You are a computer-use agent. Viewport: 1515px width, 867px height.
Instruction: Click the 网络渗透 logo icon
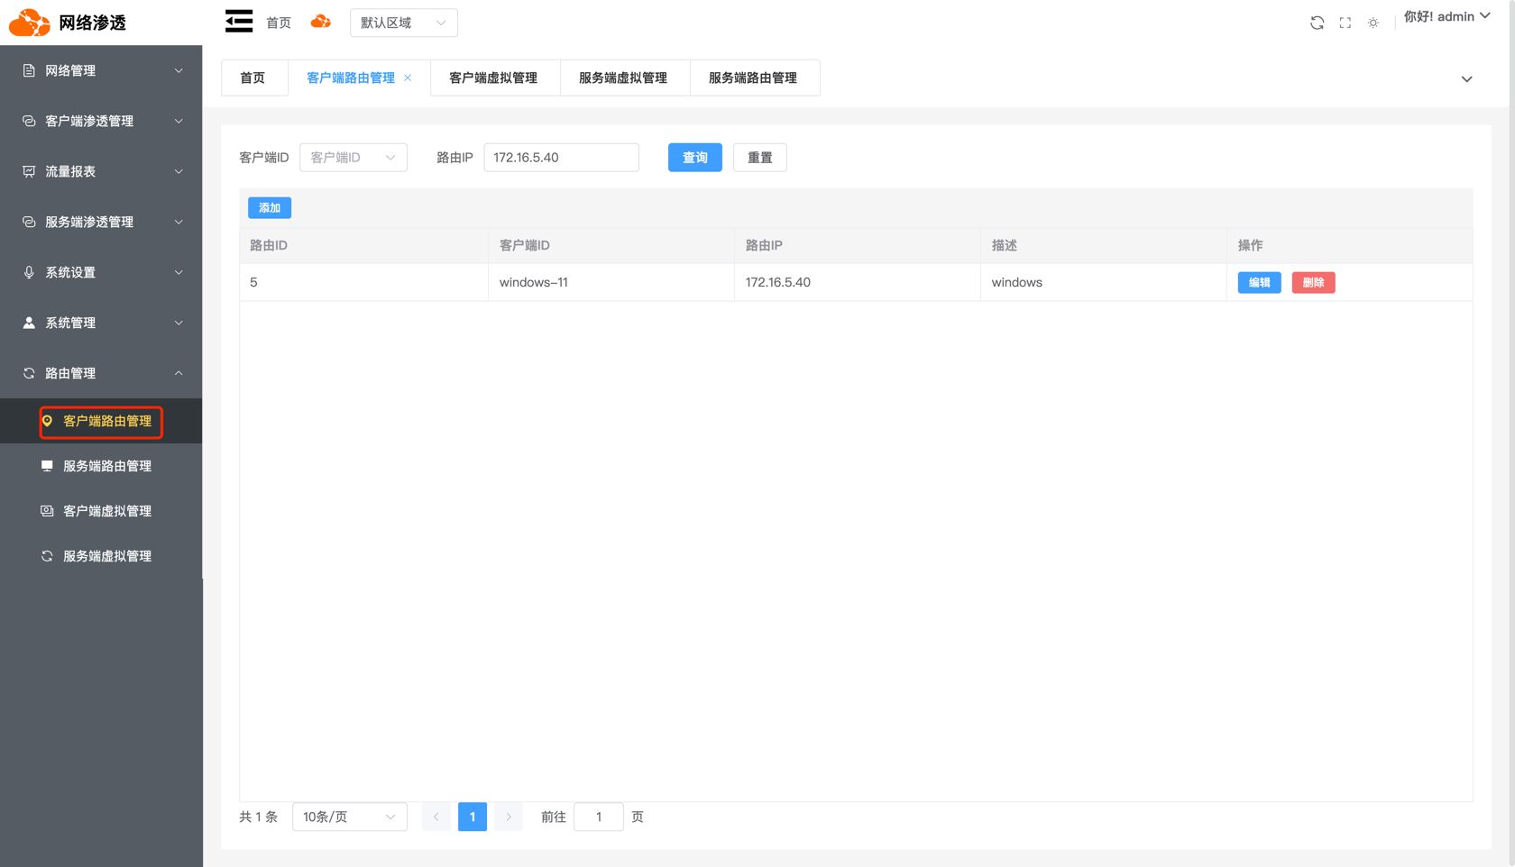(x=30, y=23)
